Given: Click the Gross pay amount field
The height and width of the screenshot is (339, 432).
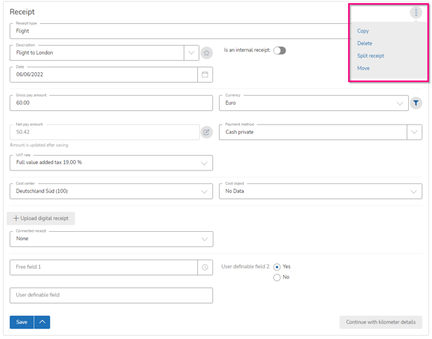Looking at the screenshot, I should [x=111, y=103].
